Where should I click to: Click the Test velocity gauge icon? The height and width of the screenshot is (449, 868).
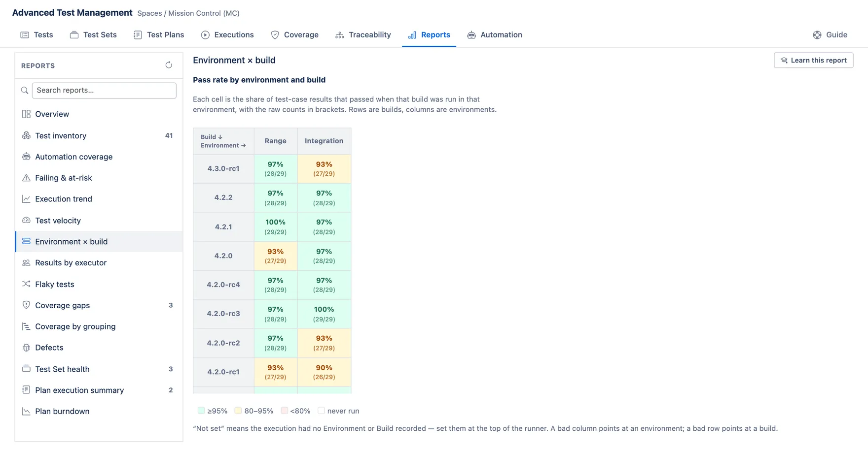[26, 220]
